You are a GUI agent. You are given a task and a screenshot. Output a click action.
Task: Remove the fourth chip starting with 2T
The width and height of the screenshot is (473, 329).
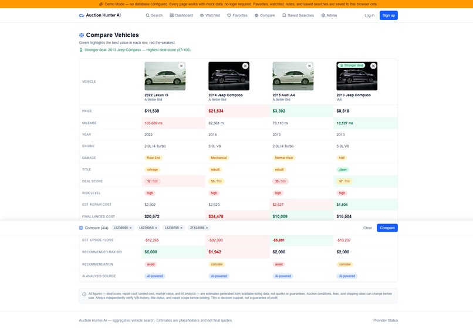pyautogui.click(x=207, y=228)
